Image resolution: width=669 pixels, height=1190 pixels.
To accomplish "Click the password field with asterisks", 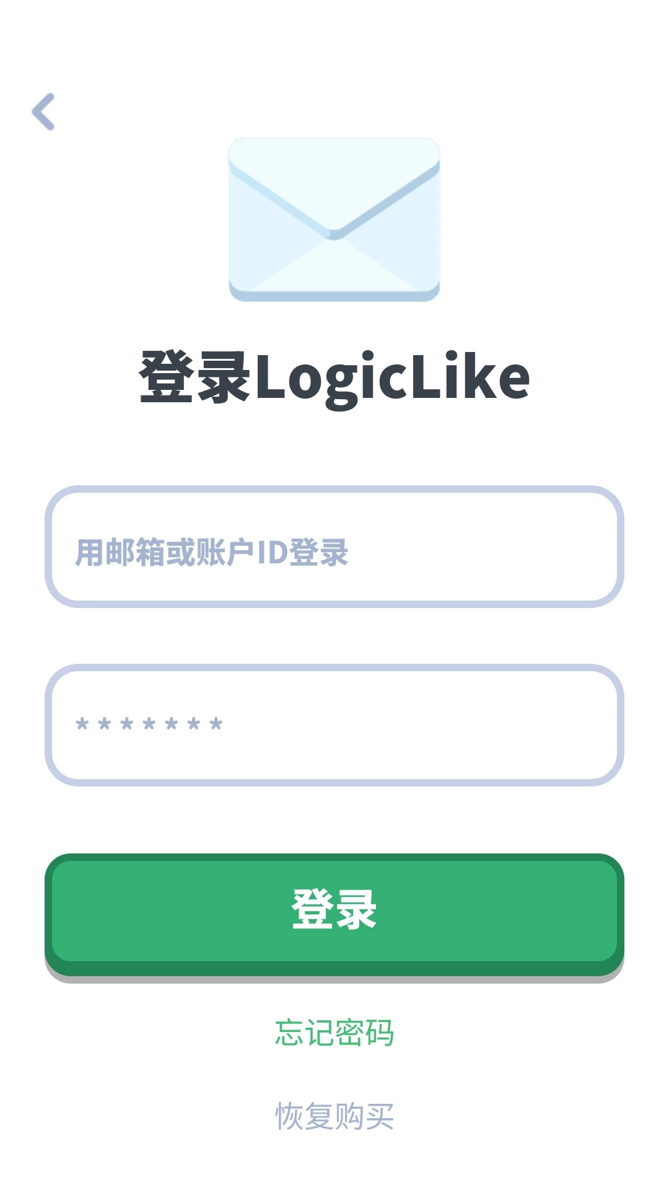I will pos(334,725).
